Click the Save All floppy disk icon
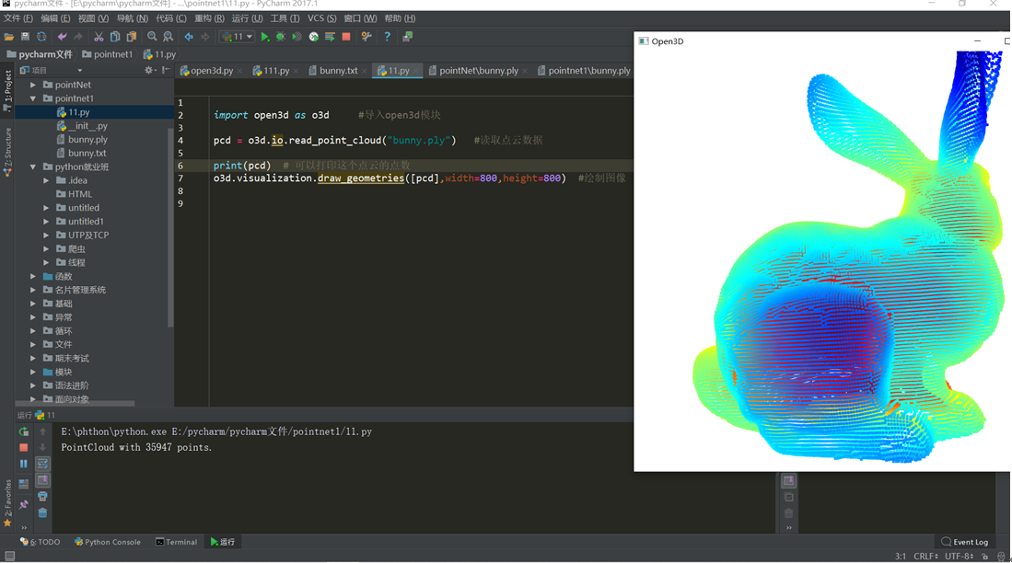The image size is (1012, 563). (x=25, y=37)
